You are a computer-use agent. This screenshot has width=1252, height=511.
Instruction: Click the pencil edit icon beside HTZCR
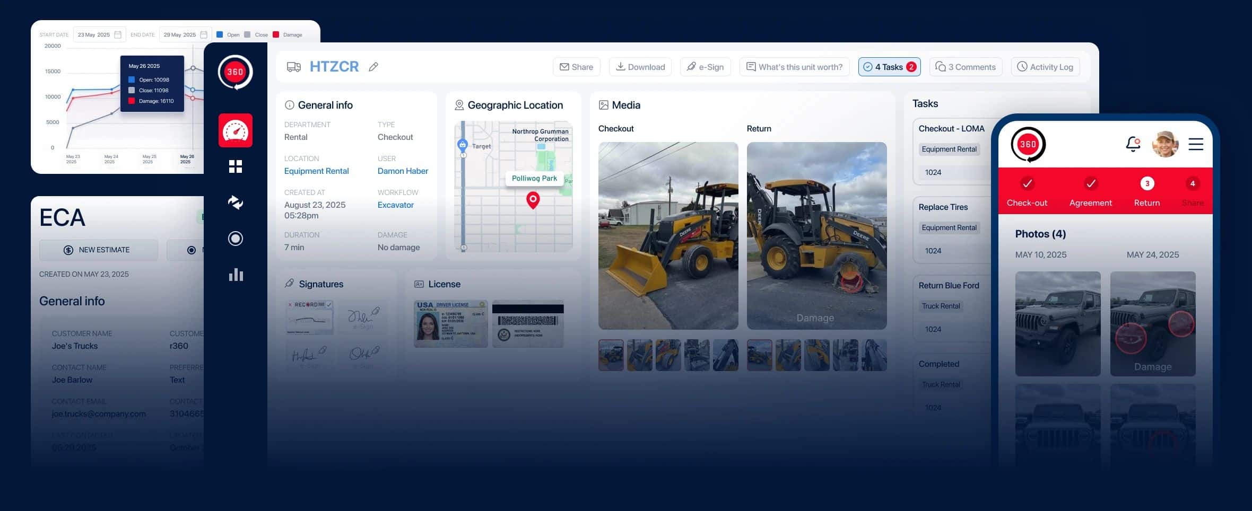coord(373,67)
